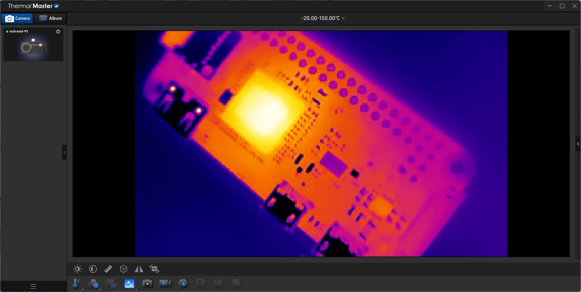The image size is (581, 292).
Task: Click the contrast half-circle icon
Action: 93,269
